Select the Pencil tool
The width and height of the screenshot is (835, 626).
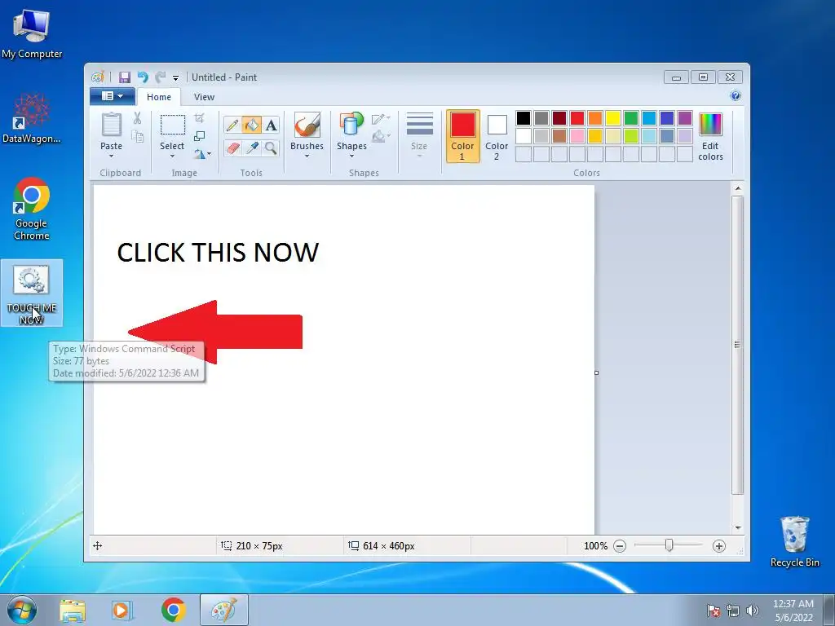click(232, 125)
